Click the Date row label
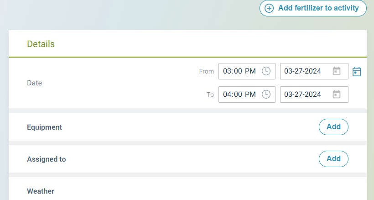 pyautogui.click(x=34, y=83)
